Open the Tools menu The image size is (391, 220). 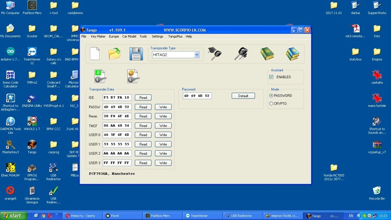coord(143,36)
